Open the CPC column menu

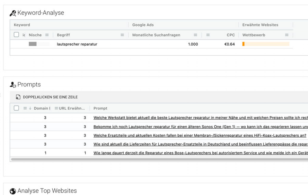click(208, 35)
